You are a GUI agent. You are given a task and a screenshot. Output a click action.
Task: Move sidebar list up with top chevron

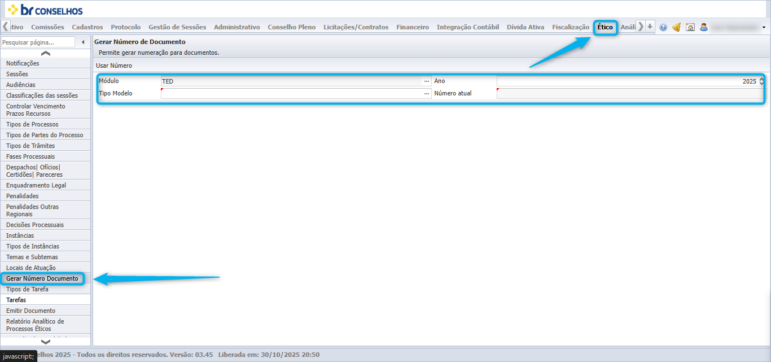pos(46,53)
